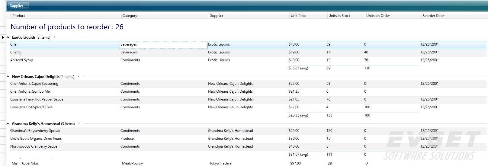Click Units in Stock total 133
488x166 pixels.
point(329,115)
